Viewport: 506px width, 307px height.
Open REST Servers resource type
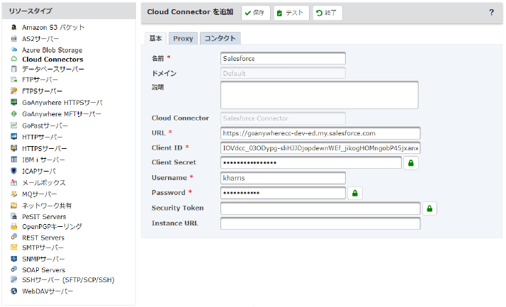pyautogui.click(x=43, y=238)
